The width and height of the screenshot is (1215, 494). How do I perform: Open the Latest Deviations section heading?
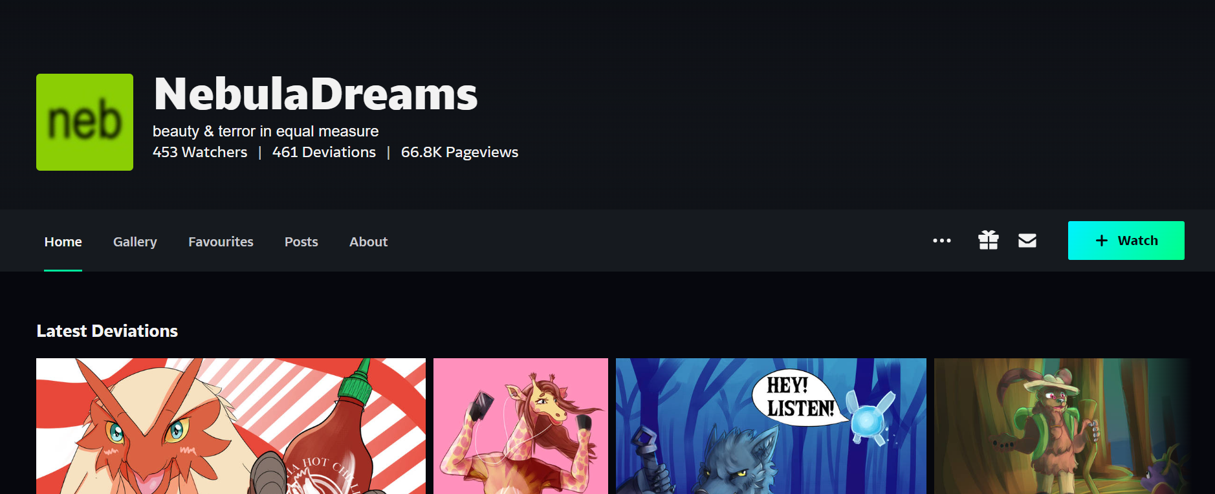click(107, 331)
